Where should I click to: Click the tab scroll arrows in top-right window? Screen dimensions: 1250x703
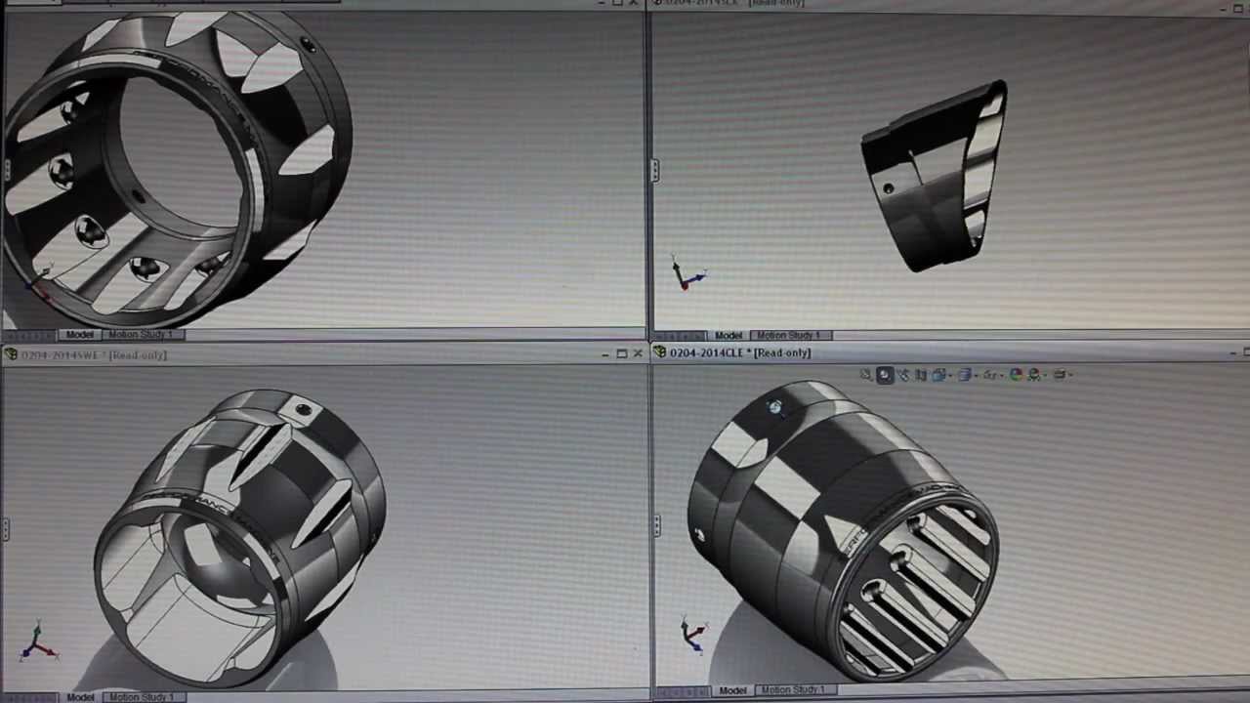click(680, 336)
